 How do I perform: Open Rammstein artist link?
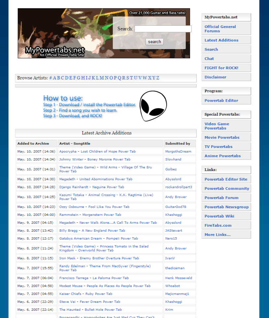point(69,215)
